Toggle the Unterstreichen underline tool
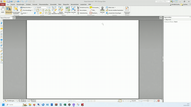The width and height of the screenshot is (191, 107). coord(83,13)
